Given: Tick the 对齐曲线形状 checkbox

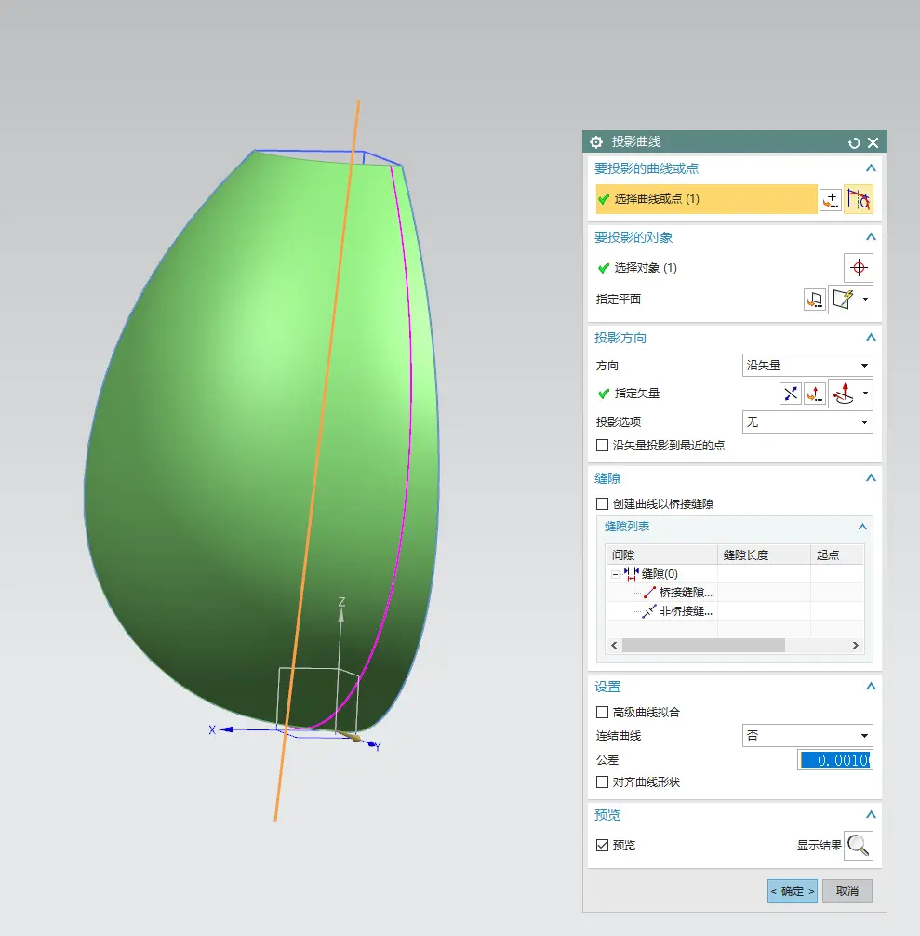Looking at the screenshot, I should [603, 782].
